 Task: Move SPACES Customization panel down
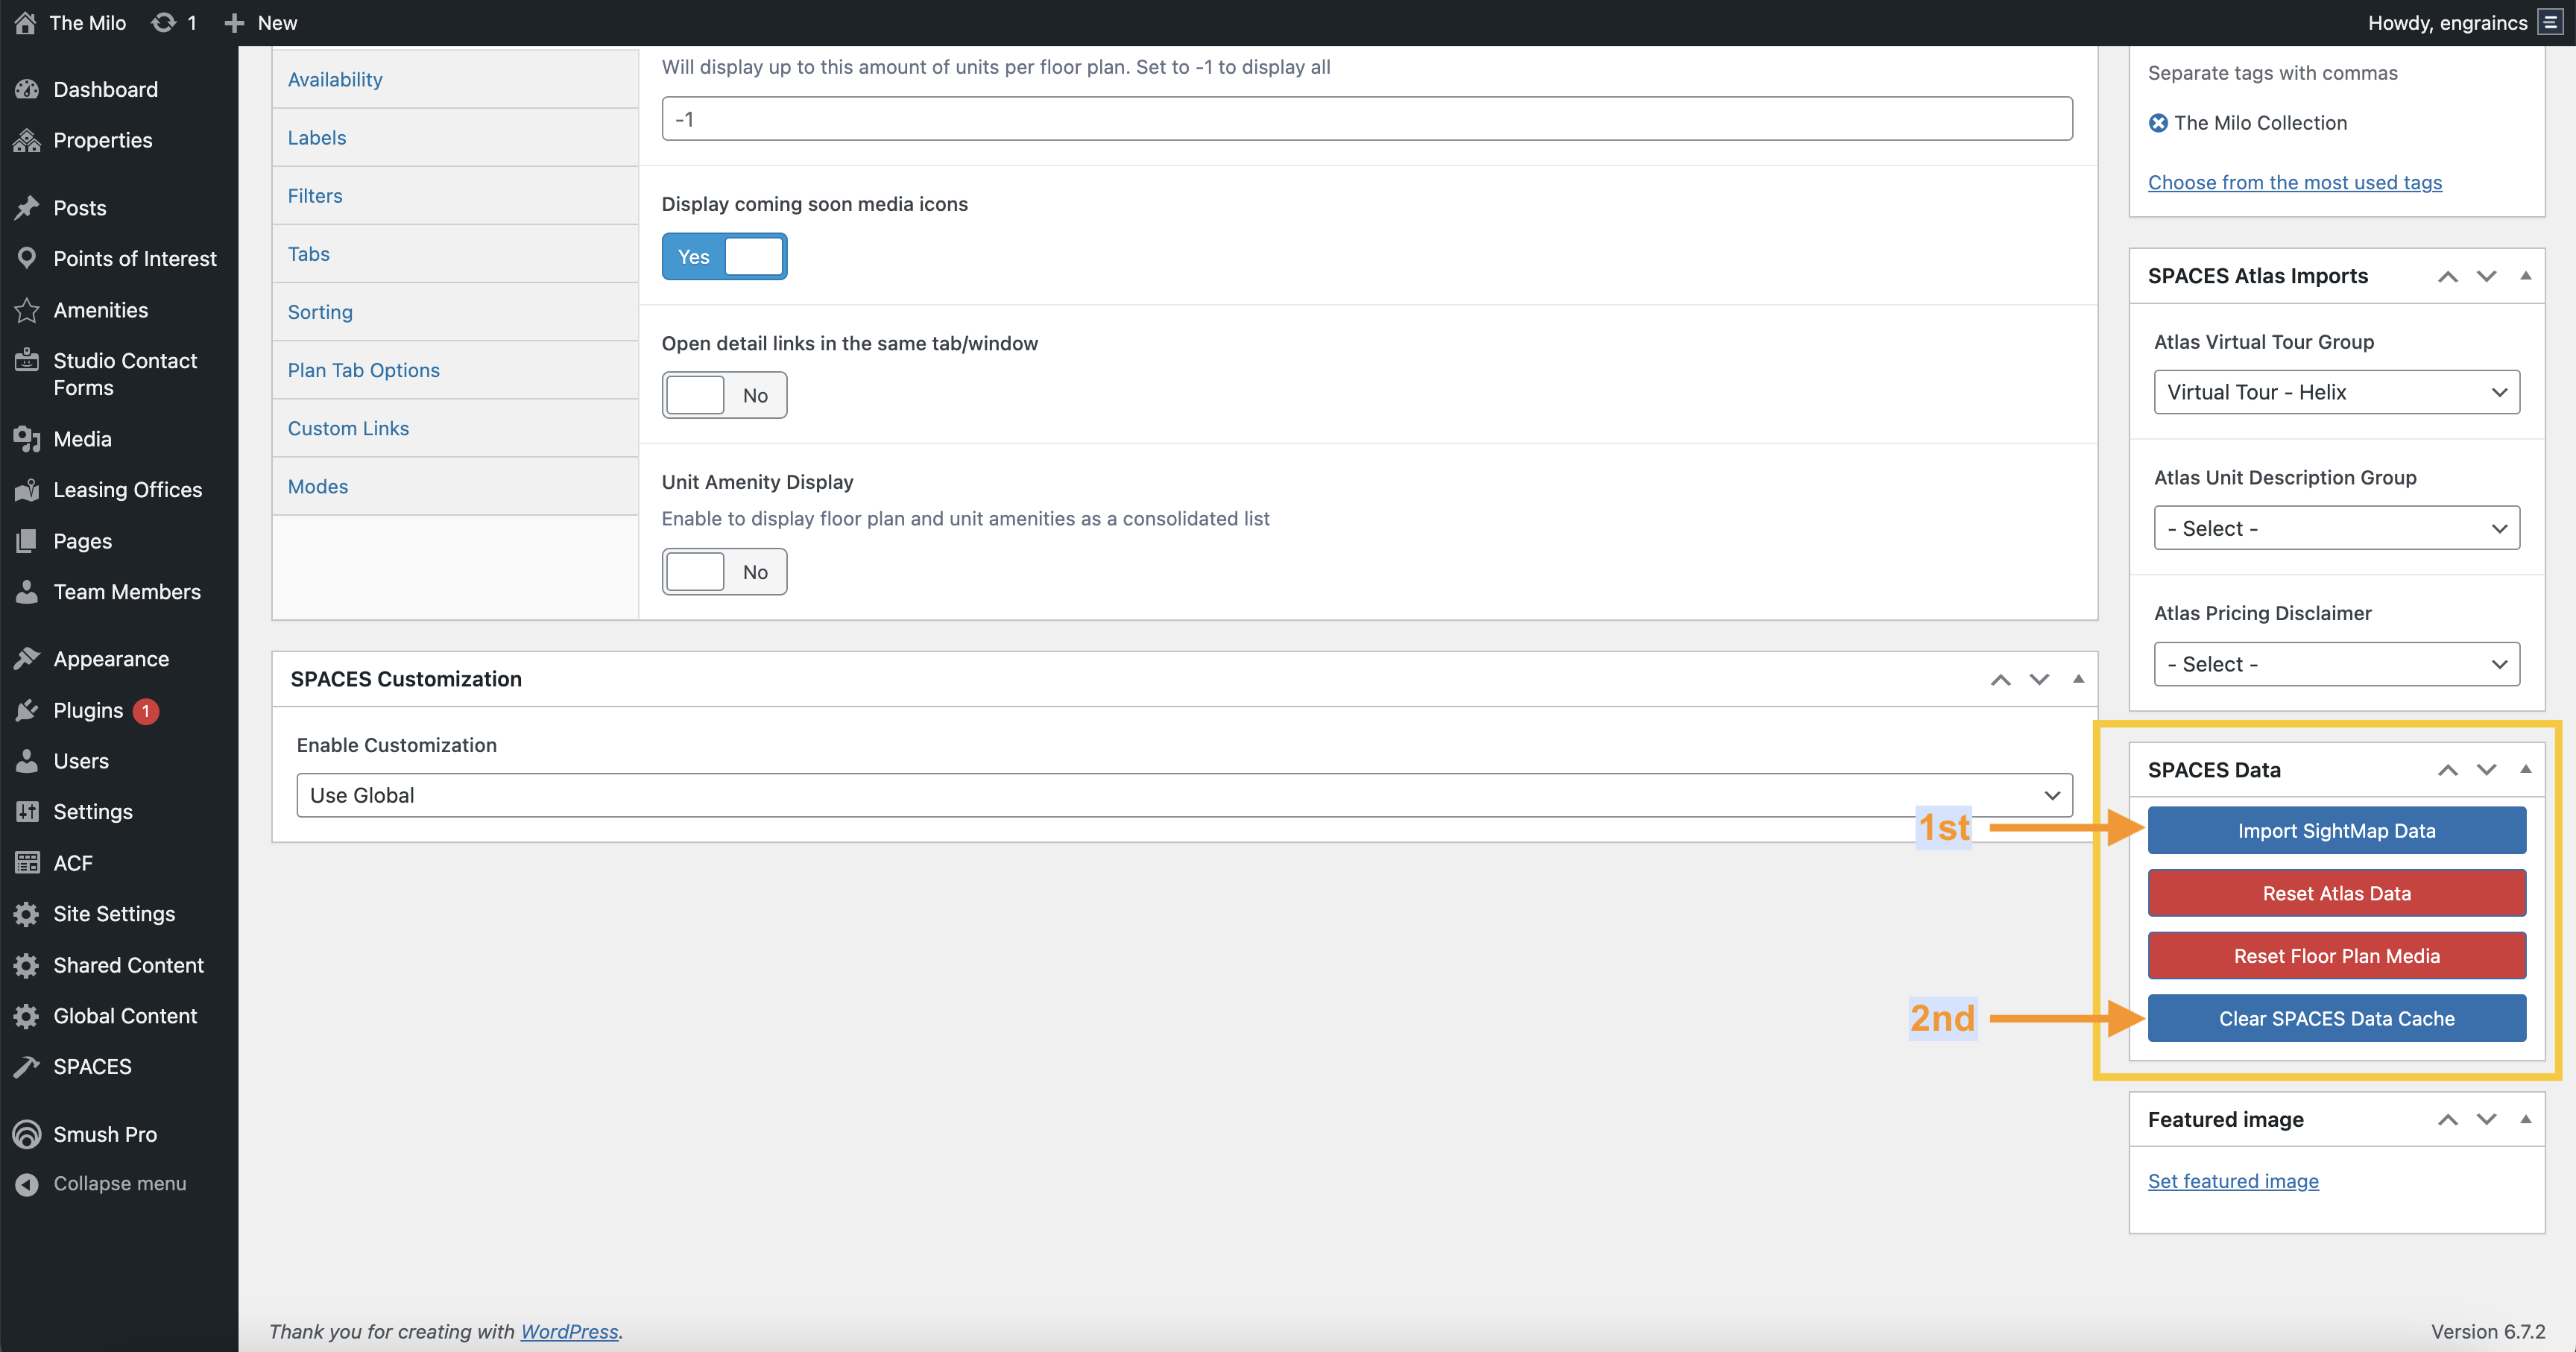[2039, 679]
